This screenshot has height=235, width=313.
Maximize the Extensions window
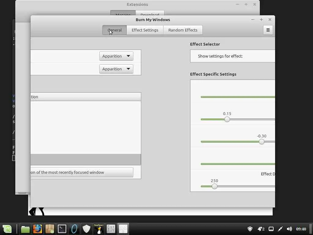point(246,4)
